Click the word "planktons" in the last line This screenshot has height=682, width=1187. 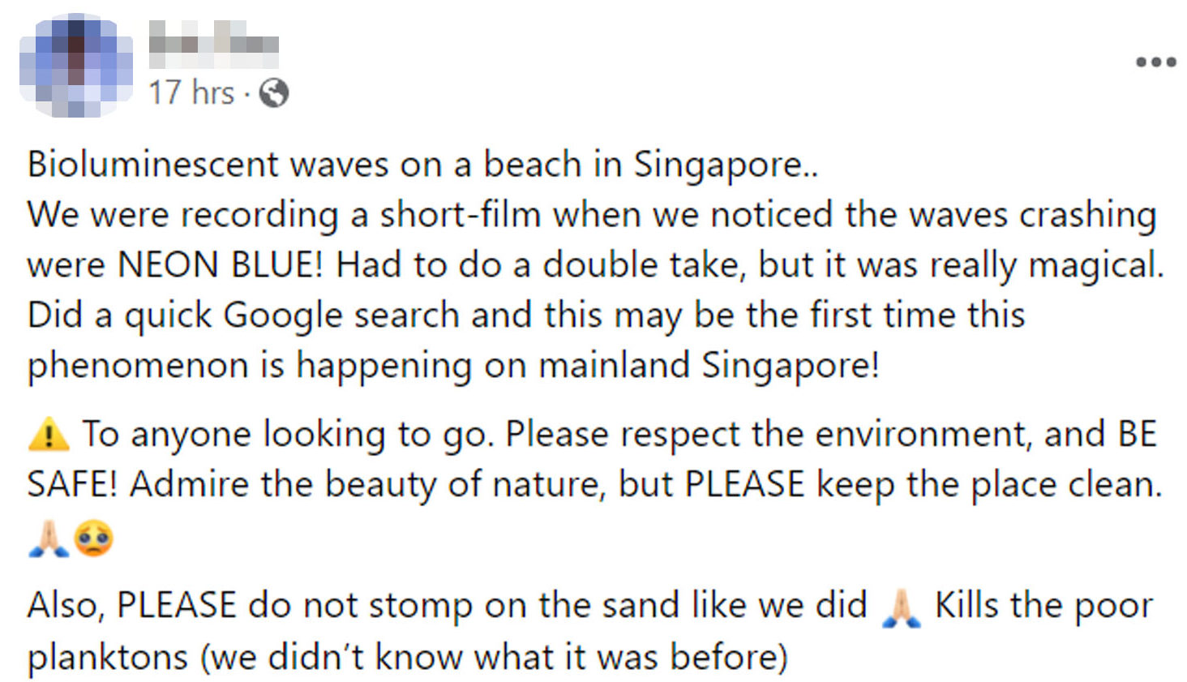(x=108, y=657)
